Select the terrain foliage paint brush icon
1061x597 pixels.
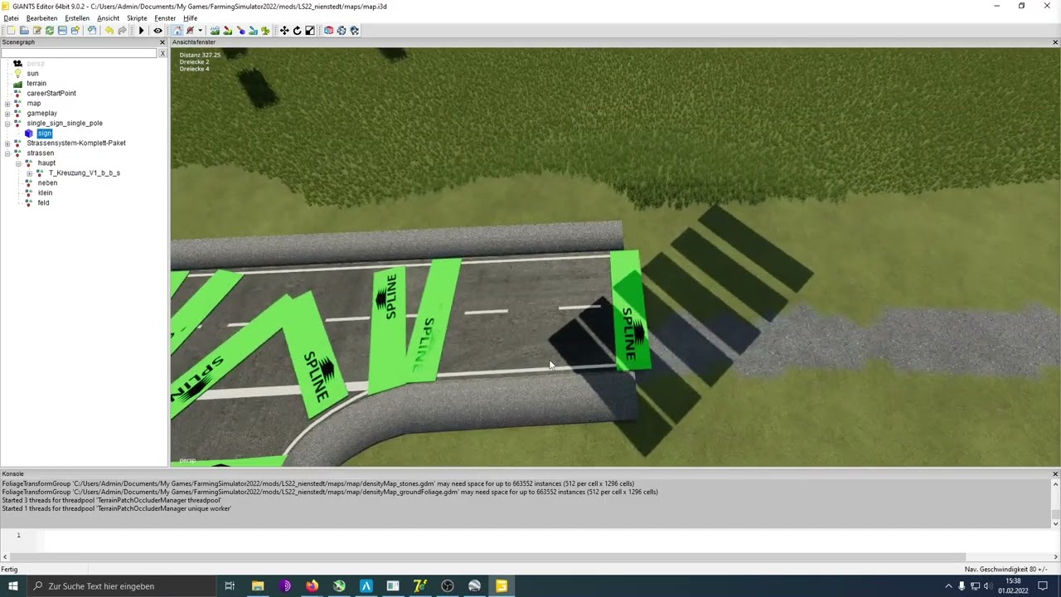coord(240,31)
